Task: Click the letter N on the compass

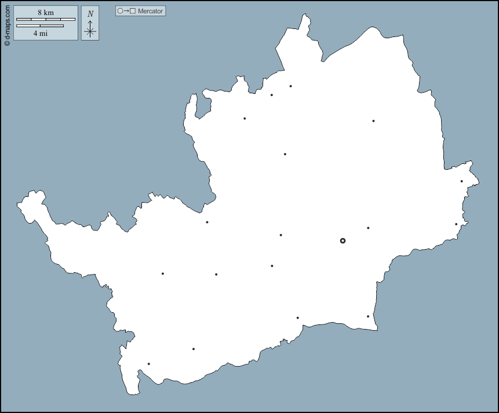Action: click(90, 14)
